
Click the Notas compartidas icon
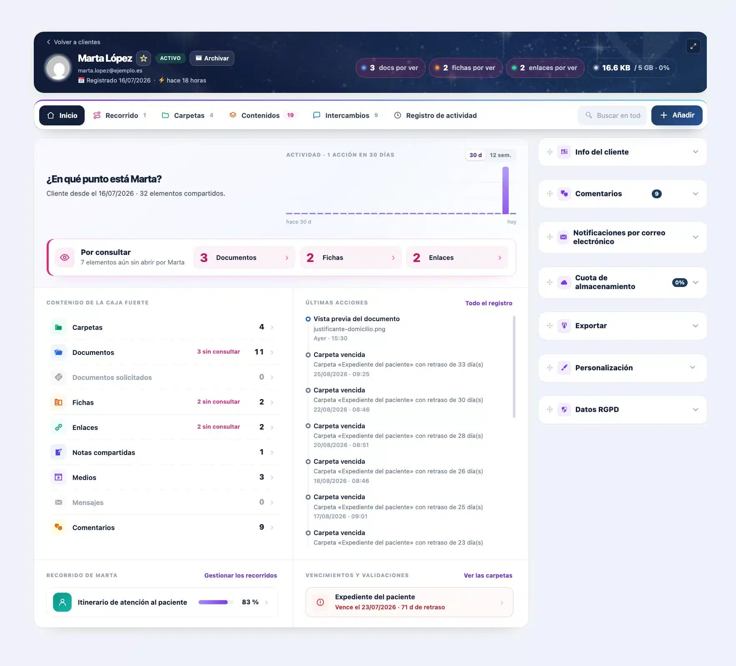pyautogui.click(x=58, y=452)
